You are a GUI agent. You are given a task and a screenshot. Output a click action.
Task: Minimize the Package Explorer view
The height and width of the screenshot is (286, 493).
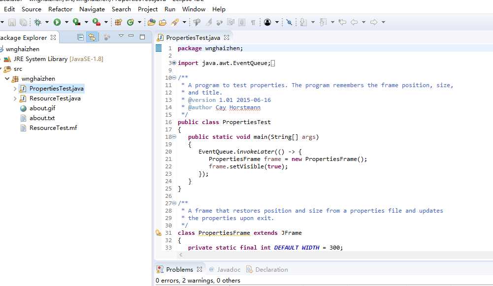(x=131, y=36)
